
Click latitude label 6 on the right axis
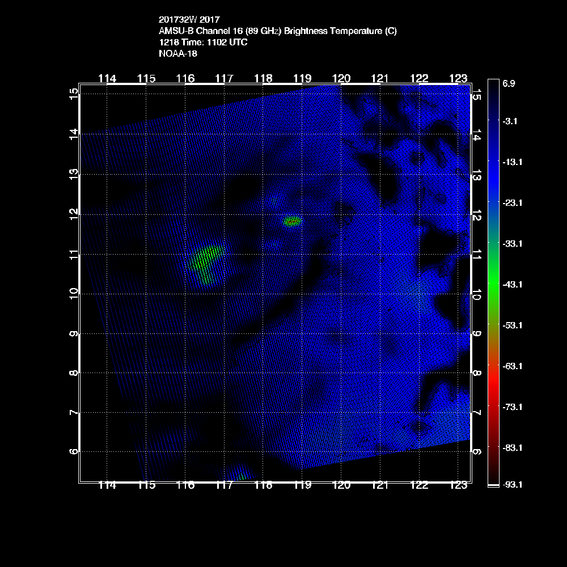[x=477, y=452]
